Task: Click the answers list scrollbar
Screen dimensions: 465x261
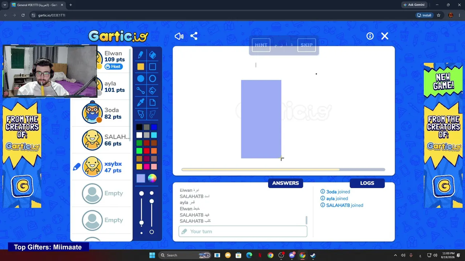Action: click(307, 220)
